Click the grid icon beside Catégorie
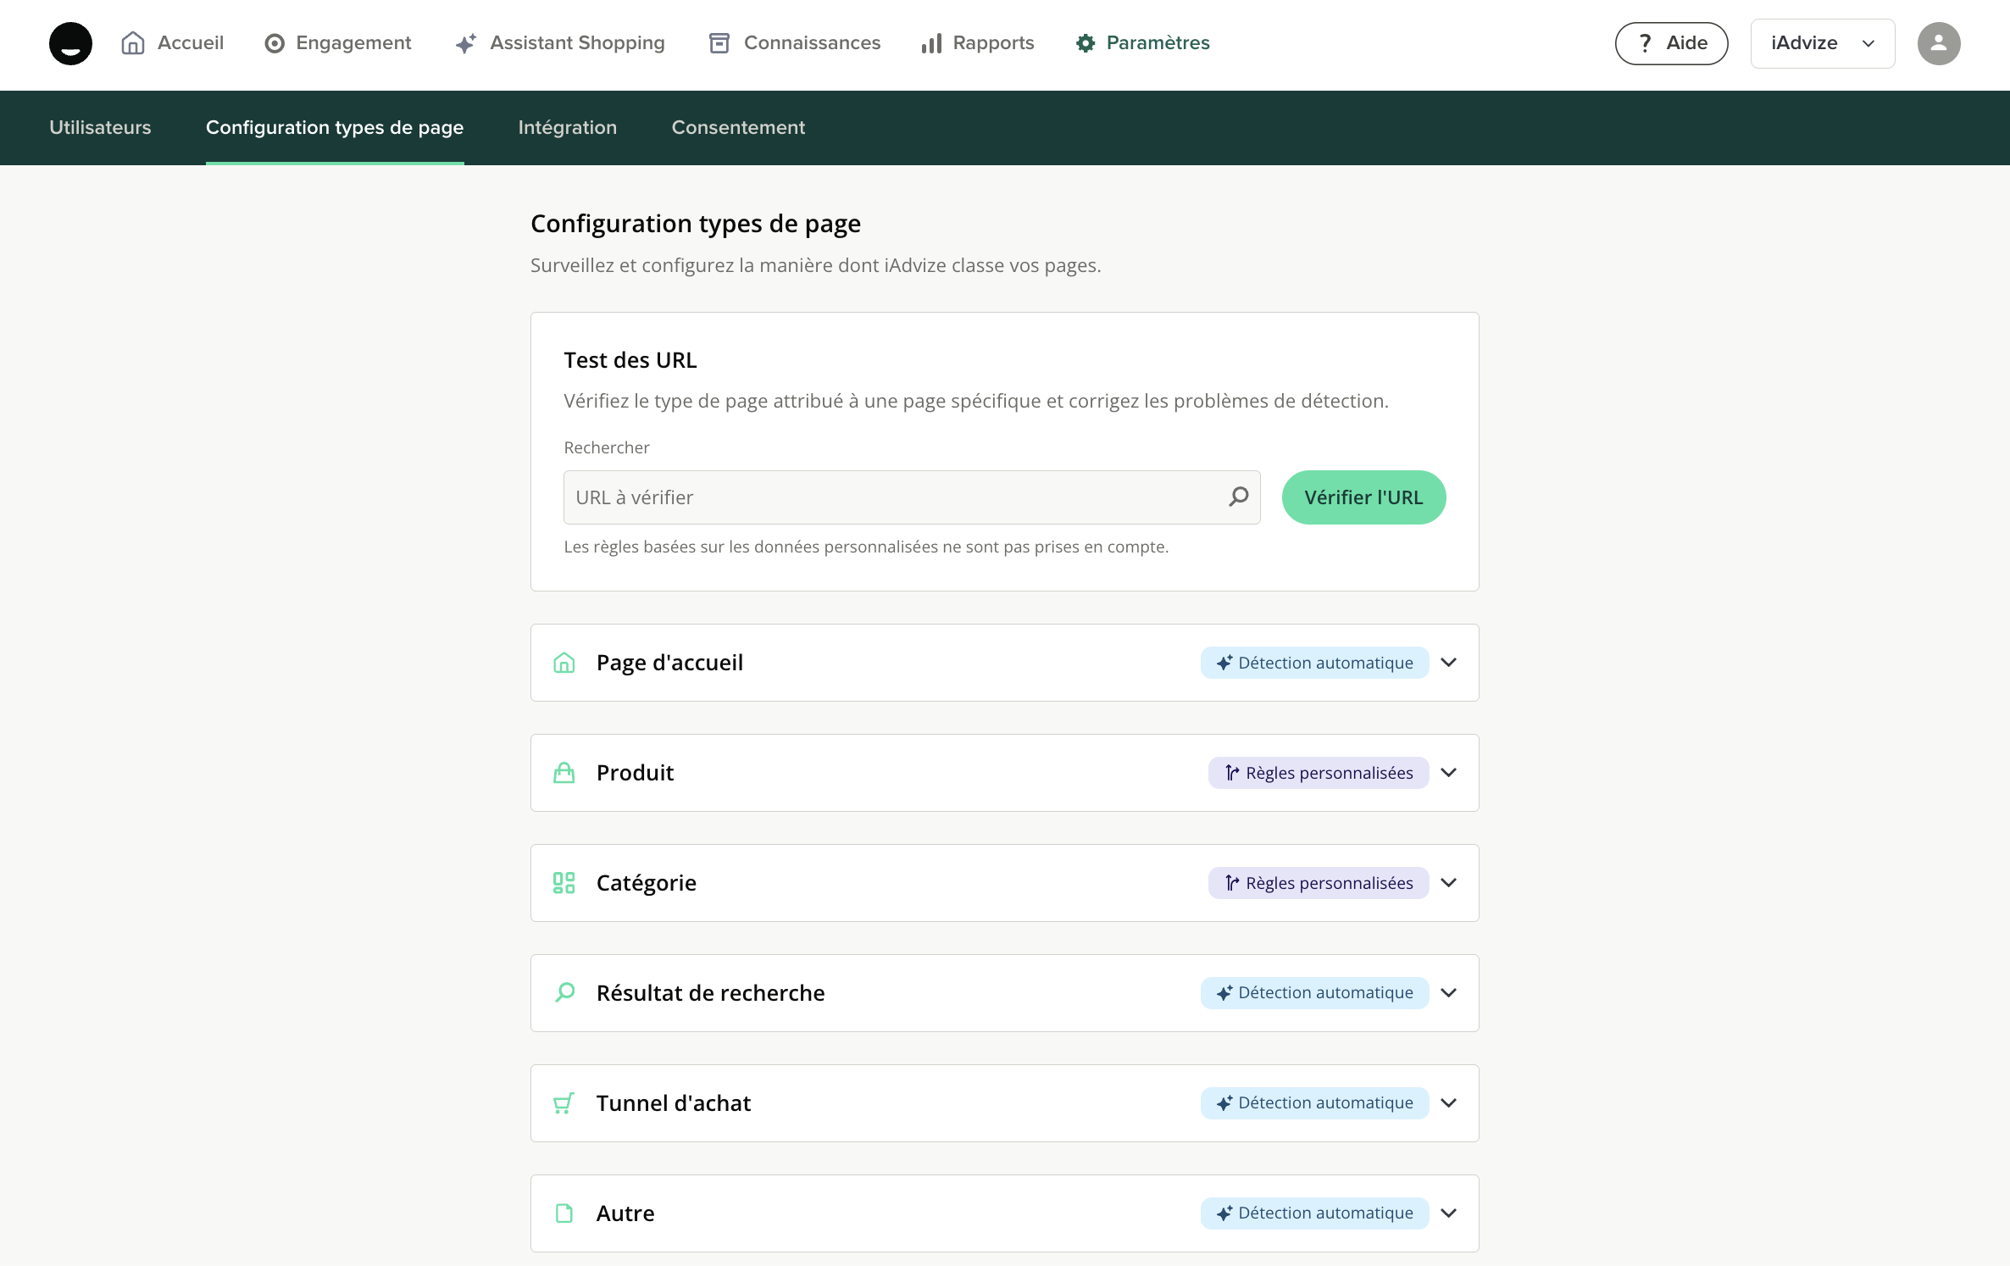This screenshot has height=1266, width=2010. (564, 883)
